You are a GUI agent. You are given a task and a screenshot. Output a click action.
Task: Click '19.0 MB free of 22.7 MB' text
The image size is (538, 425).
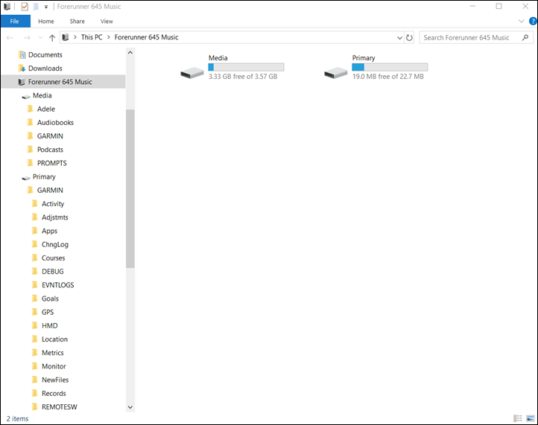tap(388, 77)
